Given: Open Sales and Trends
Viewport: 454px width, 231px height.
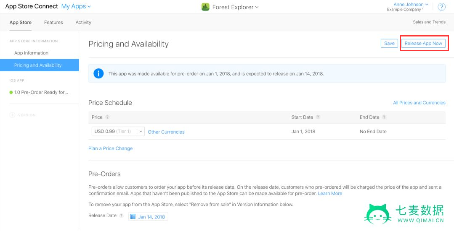Looking at the screenshot, I should (429, 22).
